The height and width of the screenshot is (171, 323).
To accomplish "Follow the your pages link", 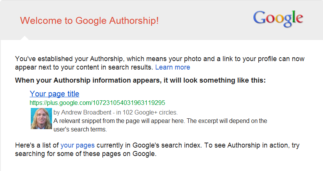I will tap(77, 145).
